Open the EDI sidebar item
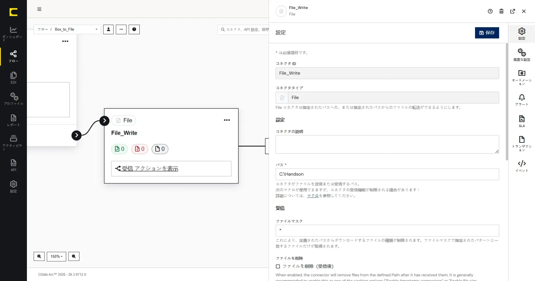Screen dimensions: 535x281 click(x=13, y=78)
